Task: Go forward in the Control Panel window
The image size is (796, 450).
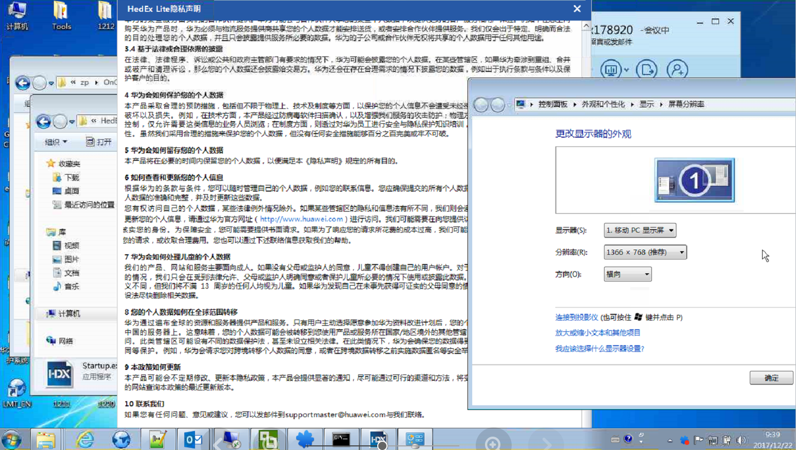Action: (x=498, y=104)
